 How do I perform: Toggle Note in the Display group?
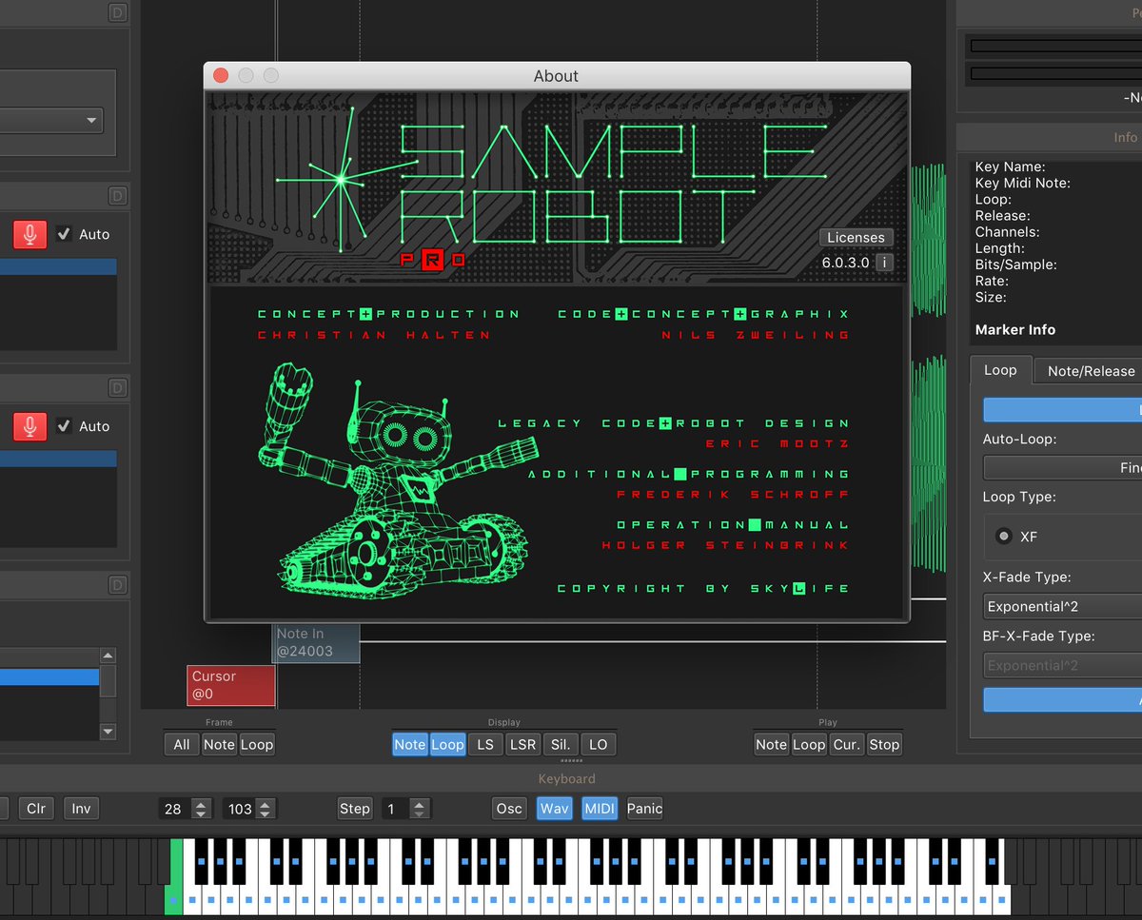coord(410,744)
